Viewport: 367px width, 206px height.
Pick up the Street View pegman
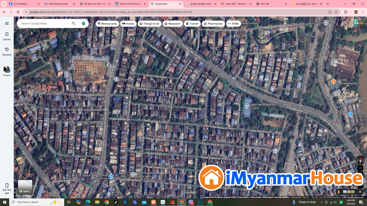[338, 192]
